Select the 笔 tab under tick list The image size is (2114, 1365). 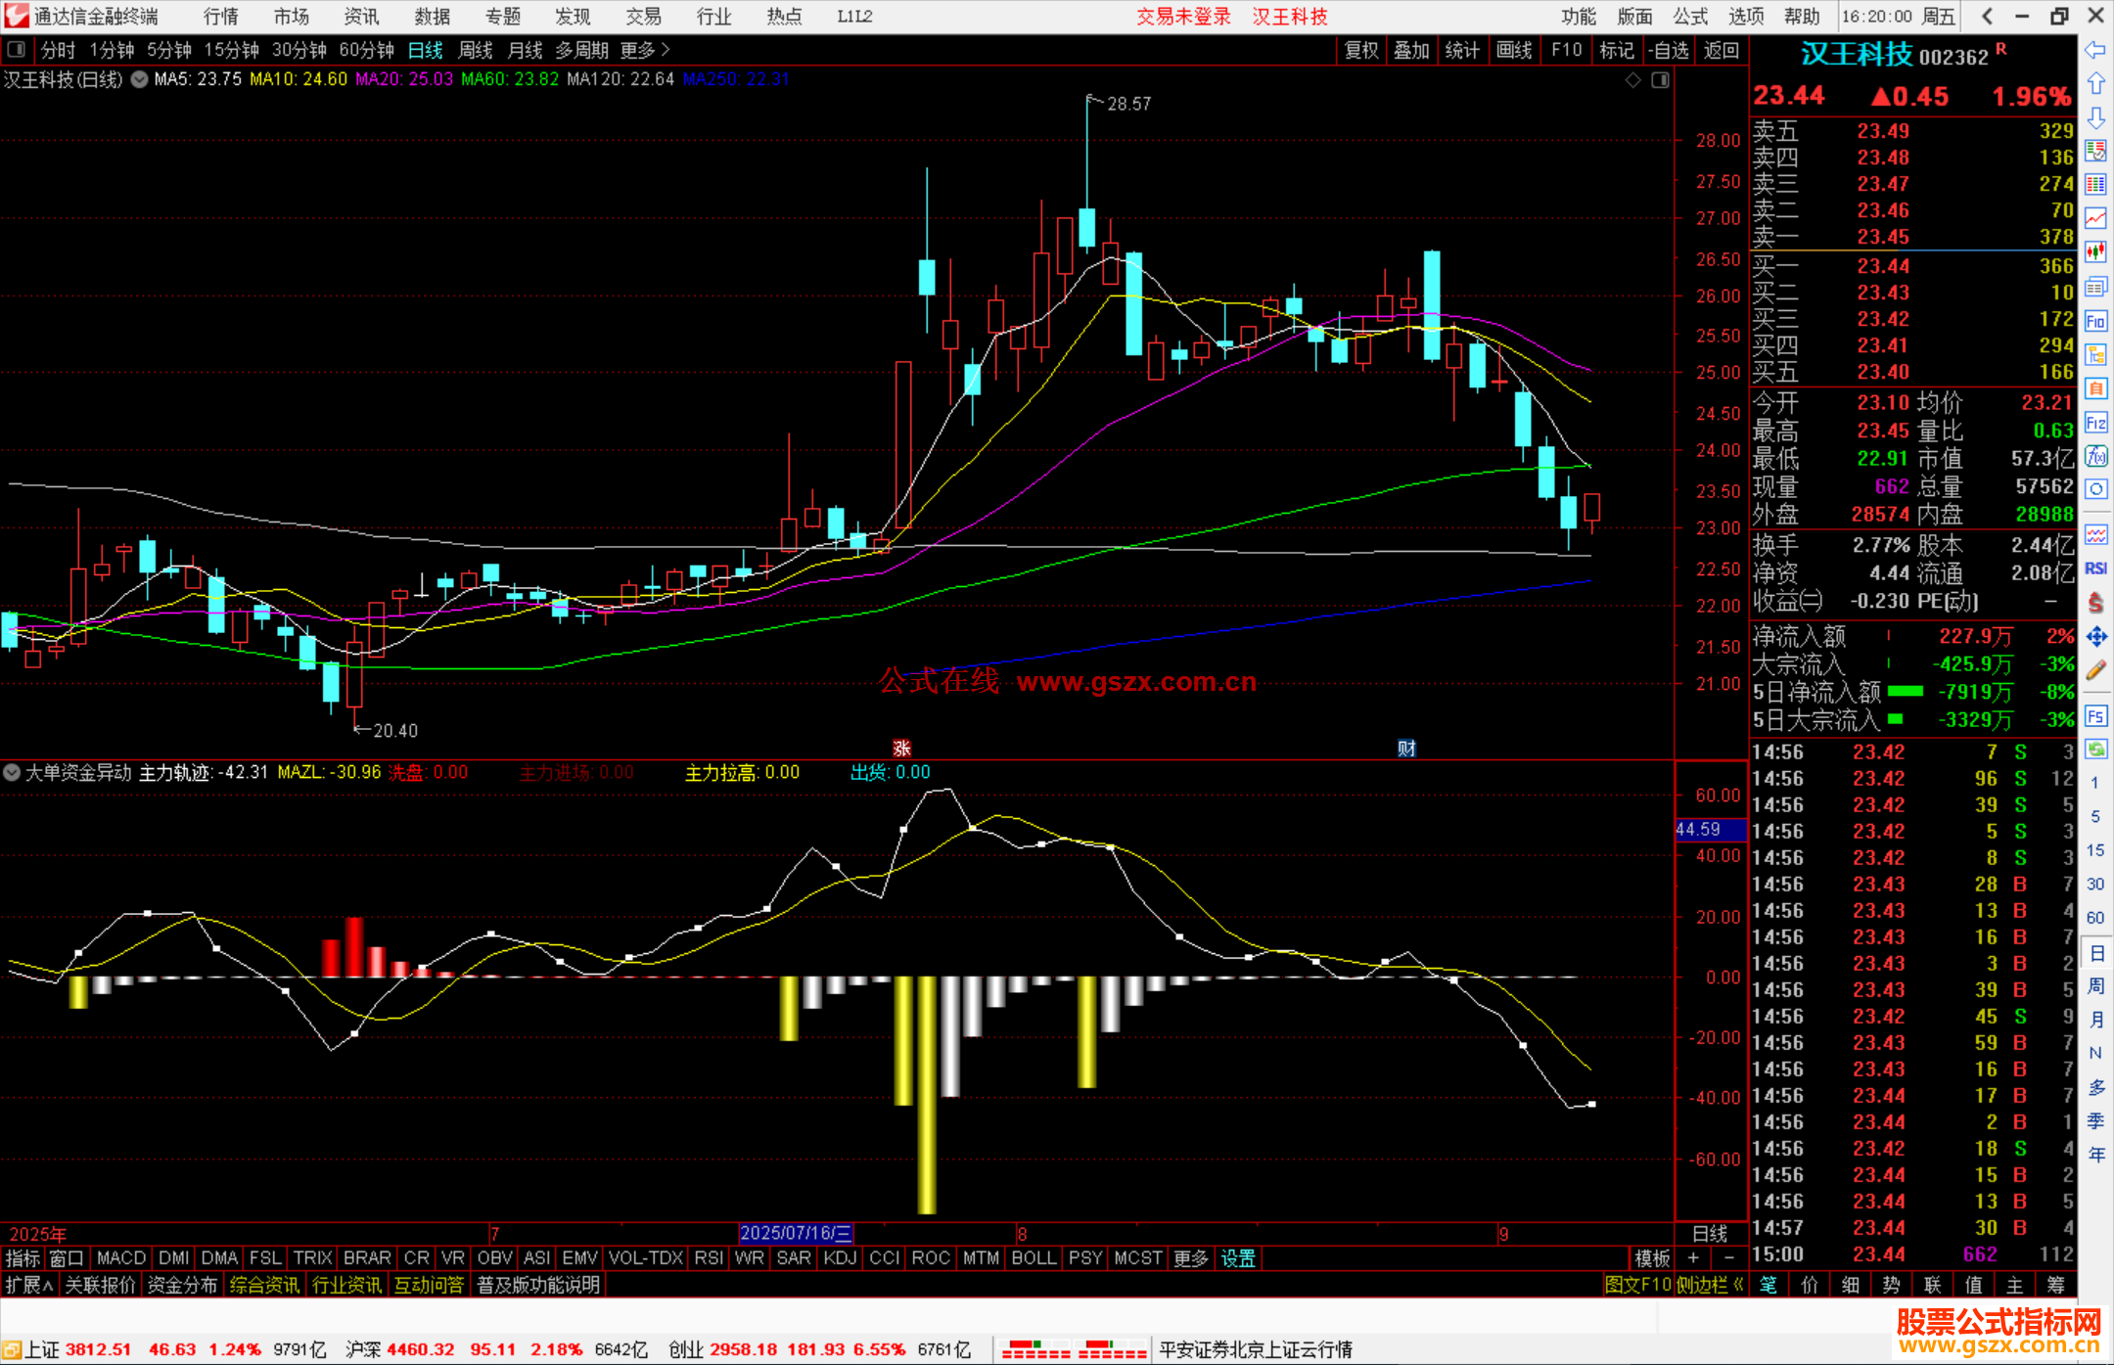(1769, 1285)
